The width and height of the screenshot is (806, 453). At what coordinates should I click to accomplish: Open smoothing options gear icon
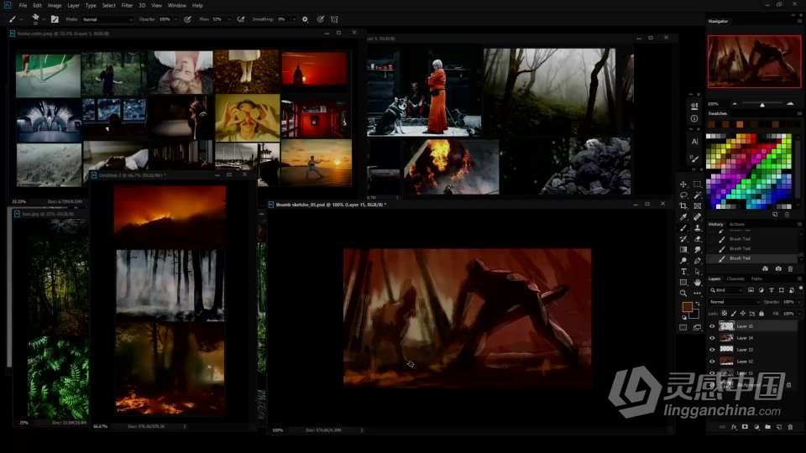[x=305, y=19]
